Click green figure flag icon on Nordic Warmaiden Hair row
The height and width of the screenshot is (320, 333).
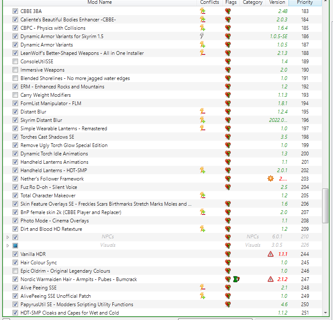pos(236,279)
